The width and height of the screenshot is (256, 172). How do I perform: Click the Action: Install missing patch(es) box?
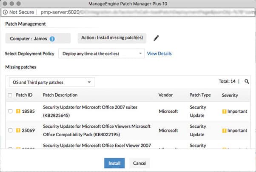pos(112,38)
